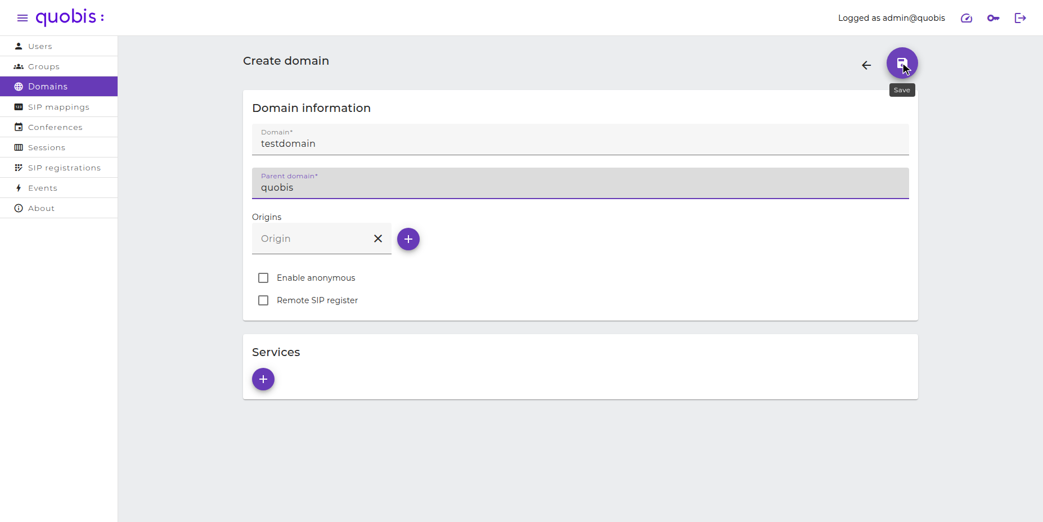1043x522 pixels.
Task: Click the 'Logged as admin@quobis' text
Action: 892,18
